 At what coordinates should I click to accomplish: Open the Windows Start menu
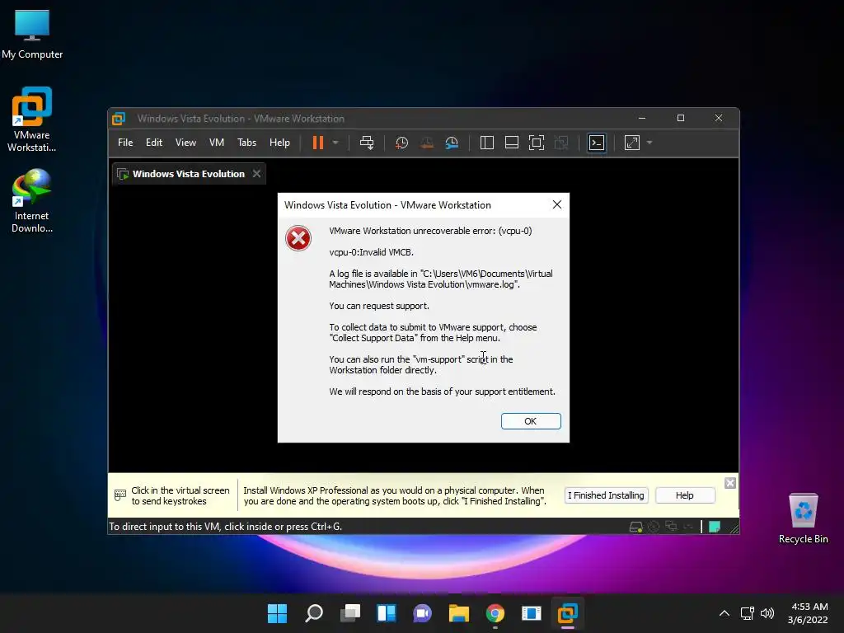tap(278, 613)
